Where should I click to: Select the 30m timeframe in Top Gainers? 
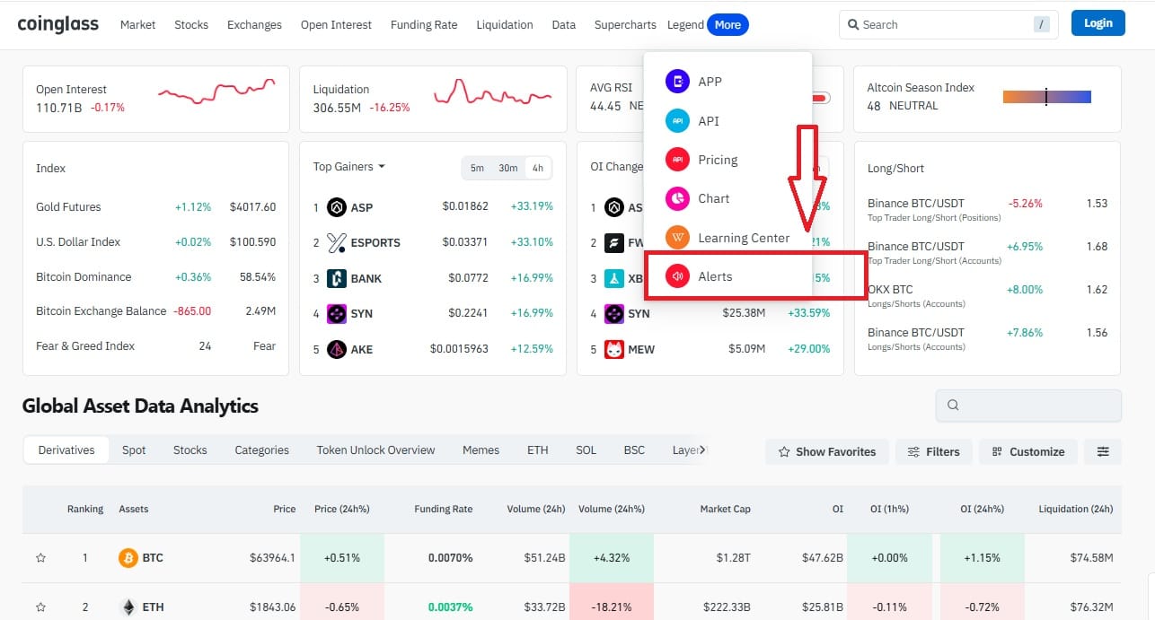(x=508, y=168)
